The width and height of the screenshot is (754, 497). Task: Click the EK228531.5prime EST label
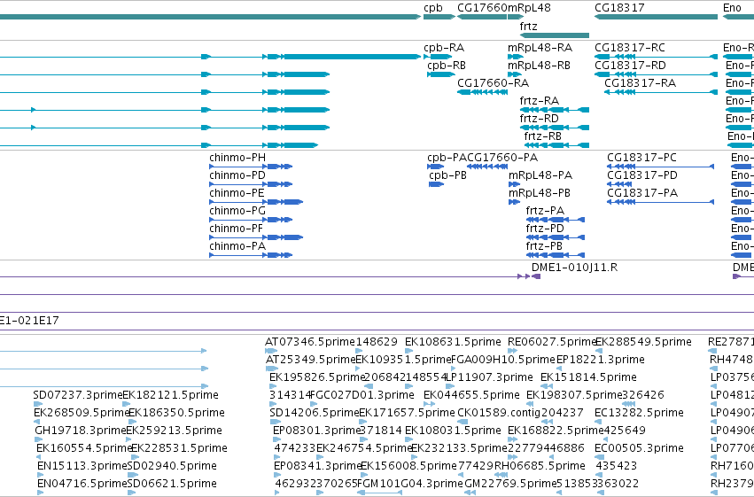tap(179, 448)
